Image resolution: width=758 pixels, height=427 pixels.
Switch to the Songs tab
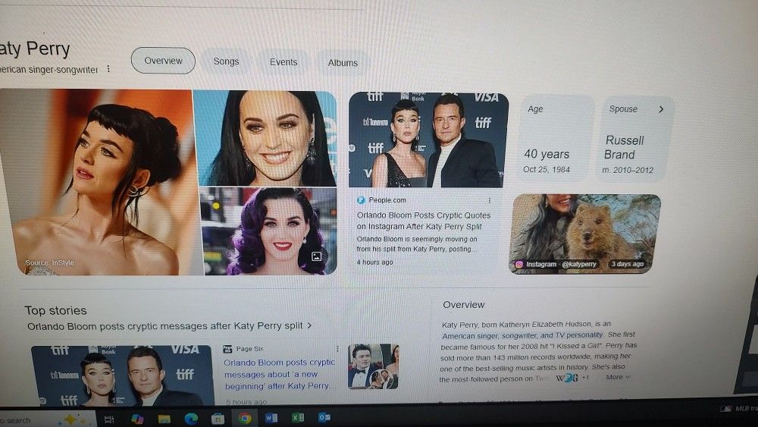pos(226,61)
